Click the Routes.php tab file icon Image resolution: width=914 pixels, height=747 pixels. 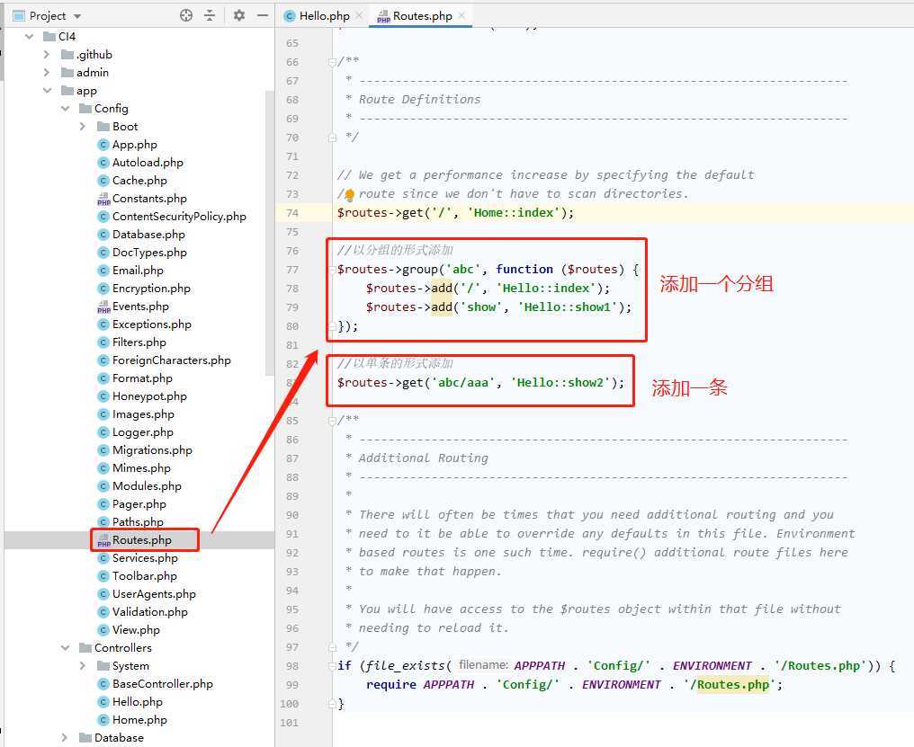click(x=383, y=16)
